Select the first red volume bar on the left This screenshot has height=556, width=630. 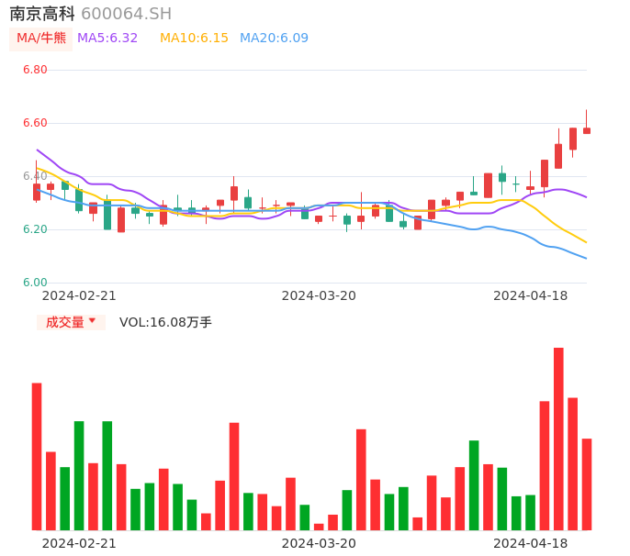click(37, 457)
